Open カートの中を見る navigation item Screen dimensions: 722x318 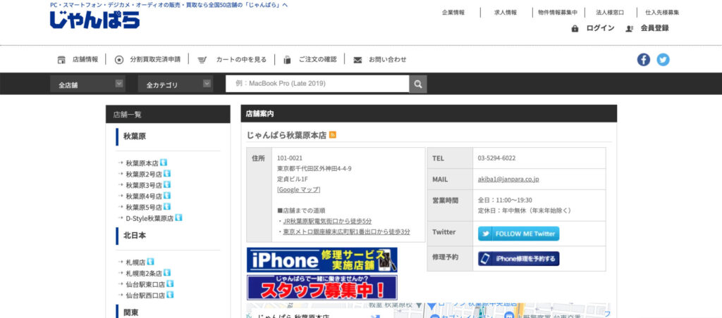[x=241, y=59]
